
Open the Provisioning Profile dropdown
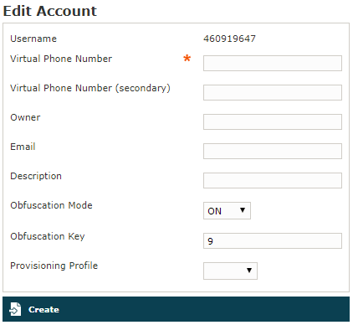point(230,271)
